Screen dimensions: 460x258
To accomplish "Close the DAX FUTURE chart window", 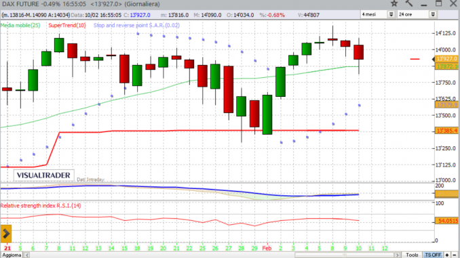I will tap(453, 3).
